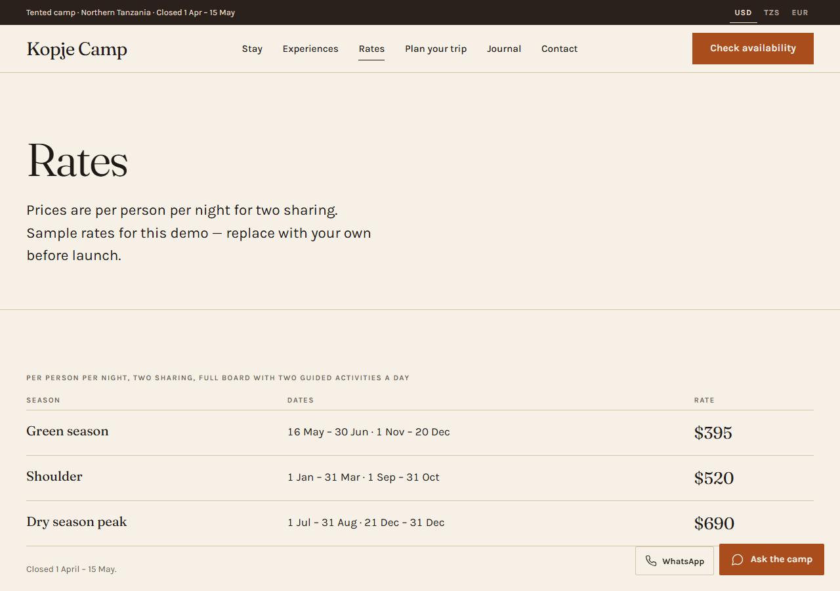Click the Dry season peak name
This screenshot has height=591, width=840.
(77, 522)
